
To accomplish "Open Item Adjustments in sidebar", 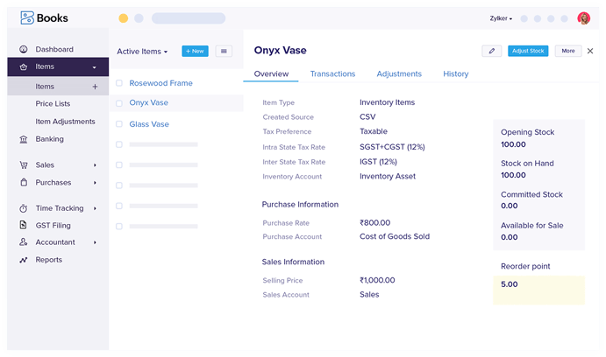I will [x=65, y=122].
